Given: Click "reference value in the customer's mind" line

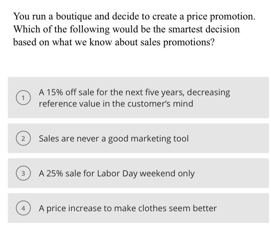Looking at the screenshot, I should 116,104.
